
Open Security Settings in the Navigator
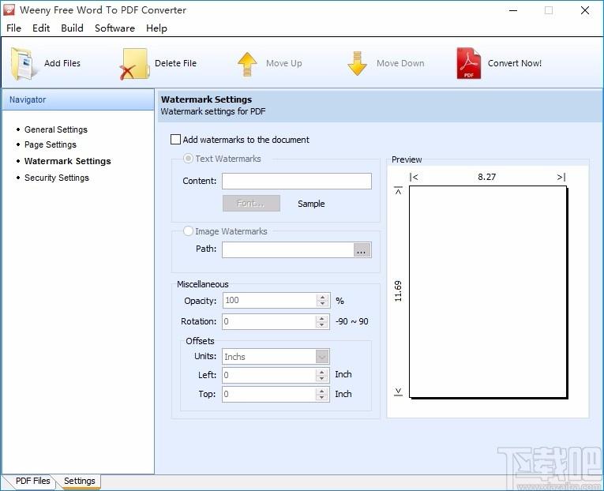[57, 178]
